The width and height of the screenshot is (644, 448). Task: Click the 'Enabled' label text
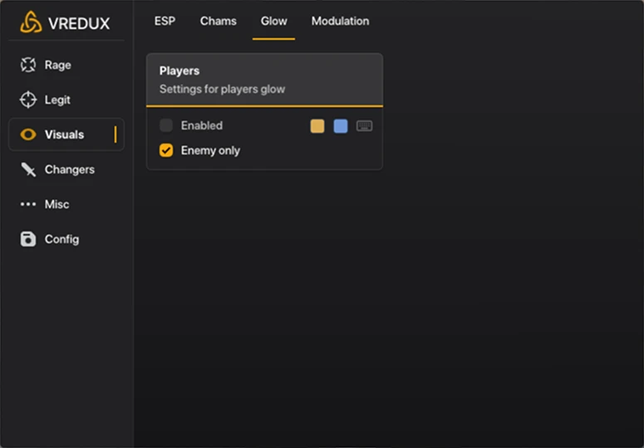click(x=202, y=125)
